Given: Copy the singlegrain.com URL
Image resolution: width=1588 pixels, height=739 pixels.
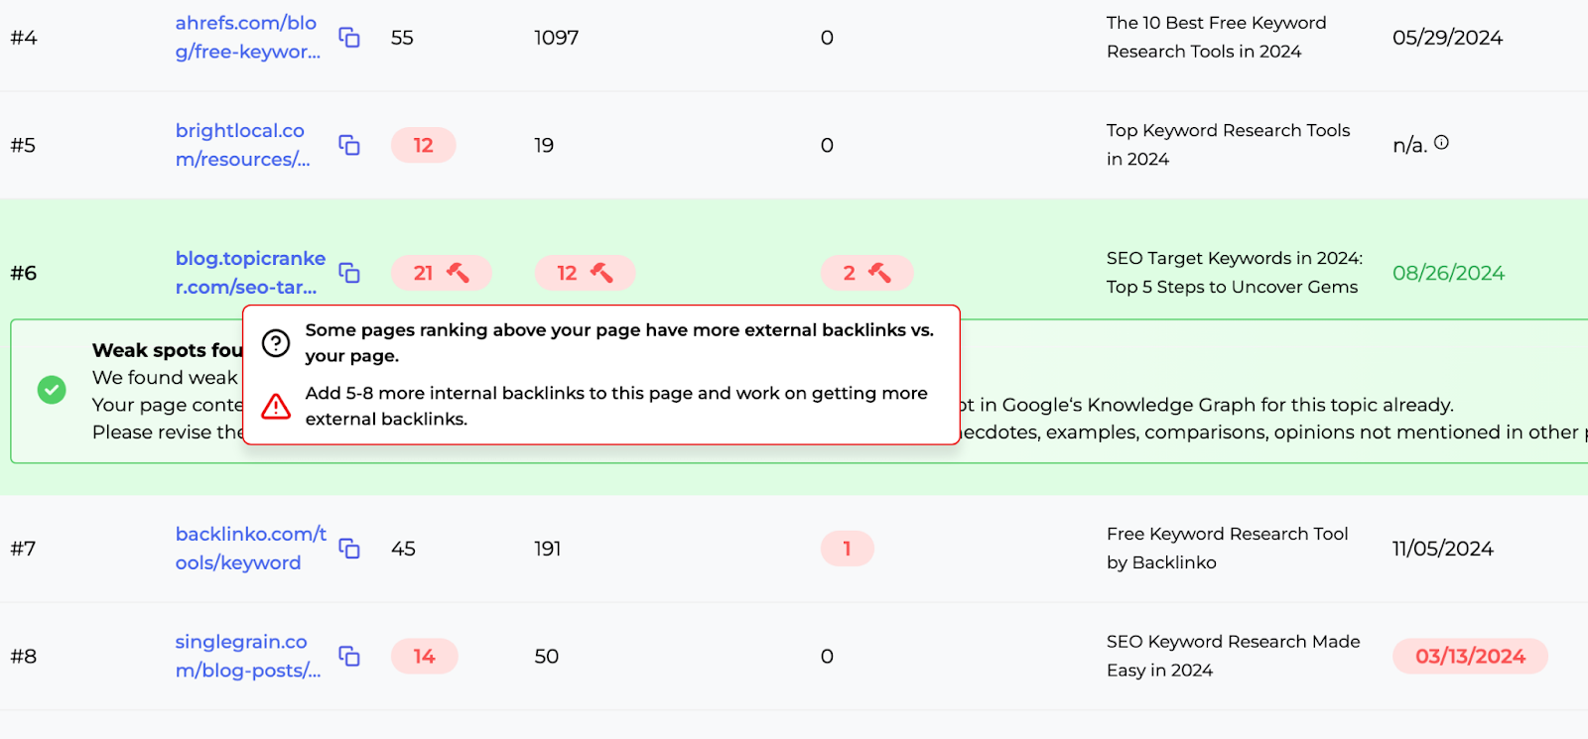Looking at the screenshot, I should (349, 656).
